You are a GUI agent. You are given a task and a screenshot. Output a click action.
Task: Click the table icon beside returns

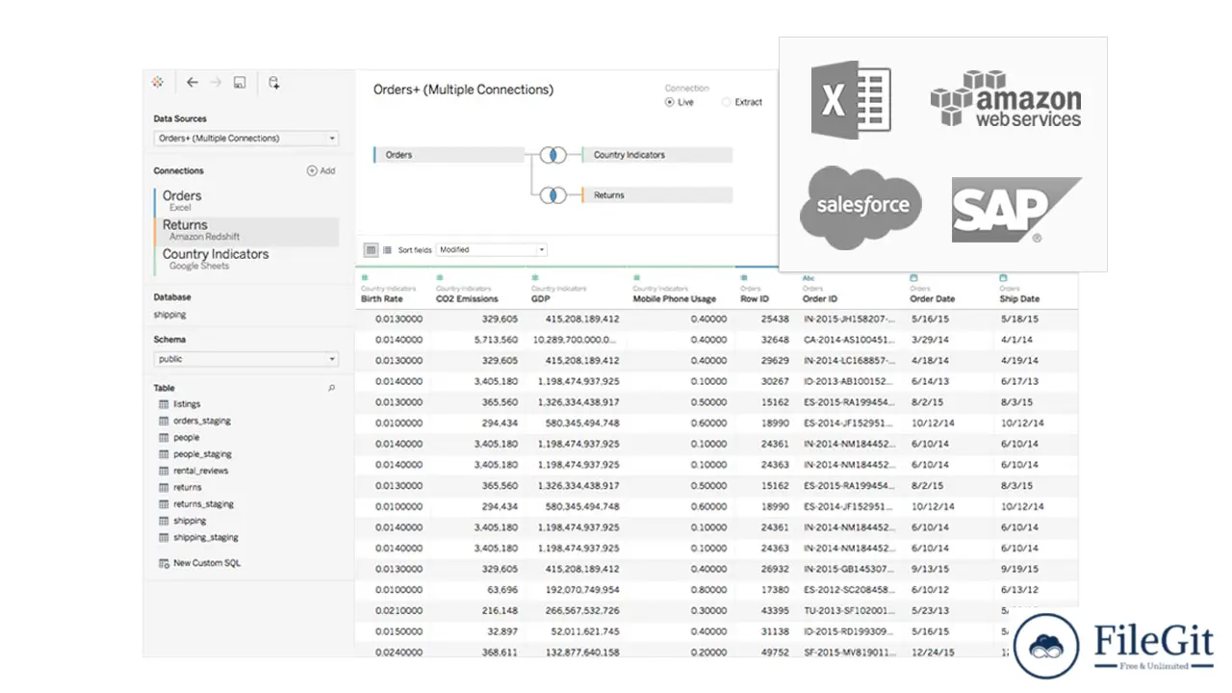[164, 487]
